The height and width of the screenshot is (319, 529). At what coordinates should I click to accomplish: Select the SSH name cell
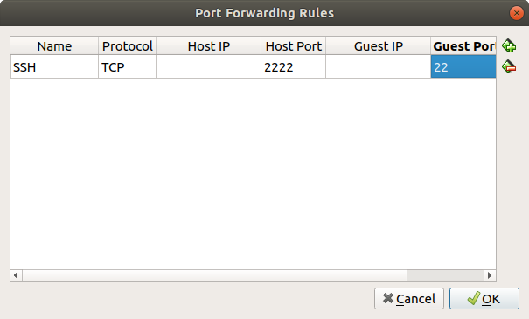click(54, 66)
